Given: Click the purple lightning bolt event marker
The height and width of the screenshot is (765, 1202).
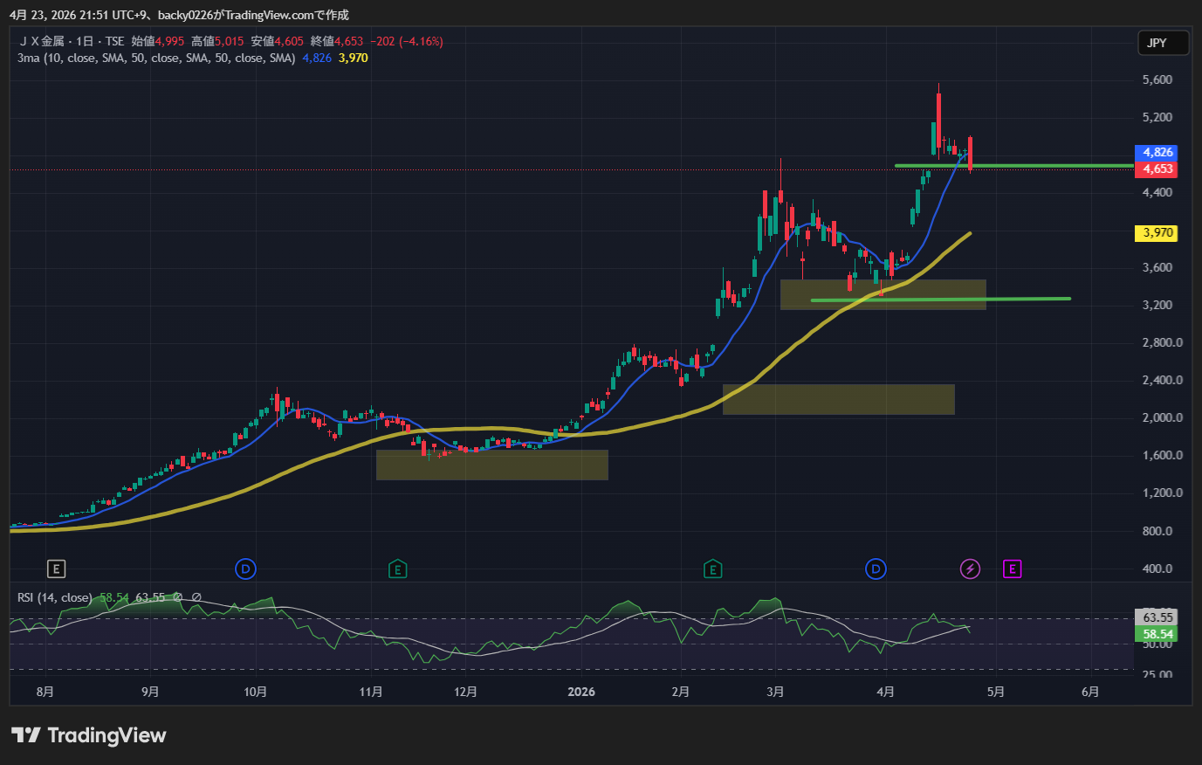Looking at the screenshot, I should coord(970,569).
